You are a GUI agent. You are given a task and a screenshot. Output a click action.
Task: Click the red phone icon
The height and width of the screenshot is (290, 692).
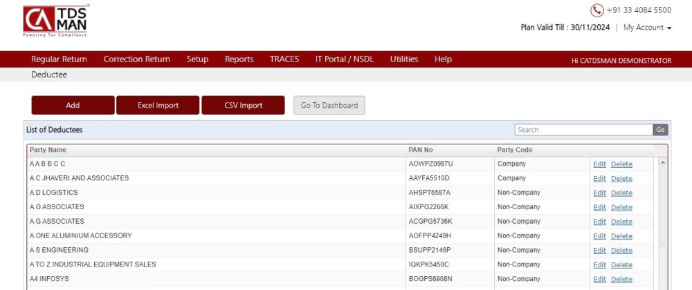(x=597, y=10)
